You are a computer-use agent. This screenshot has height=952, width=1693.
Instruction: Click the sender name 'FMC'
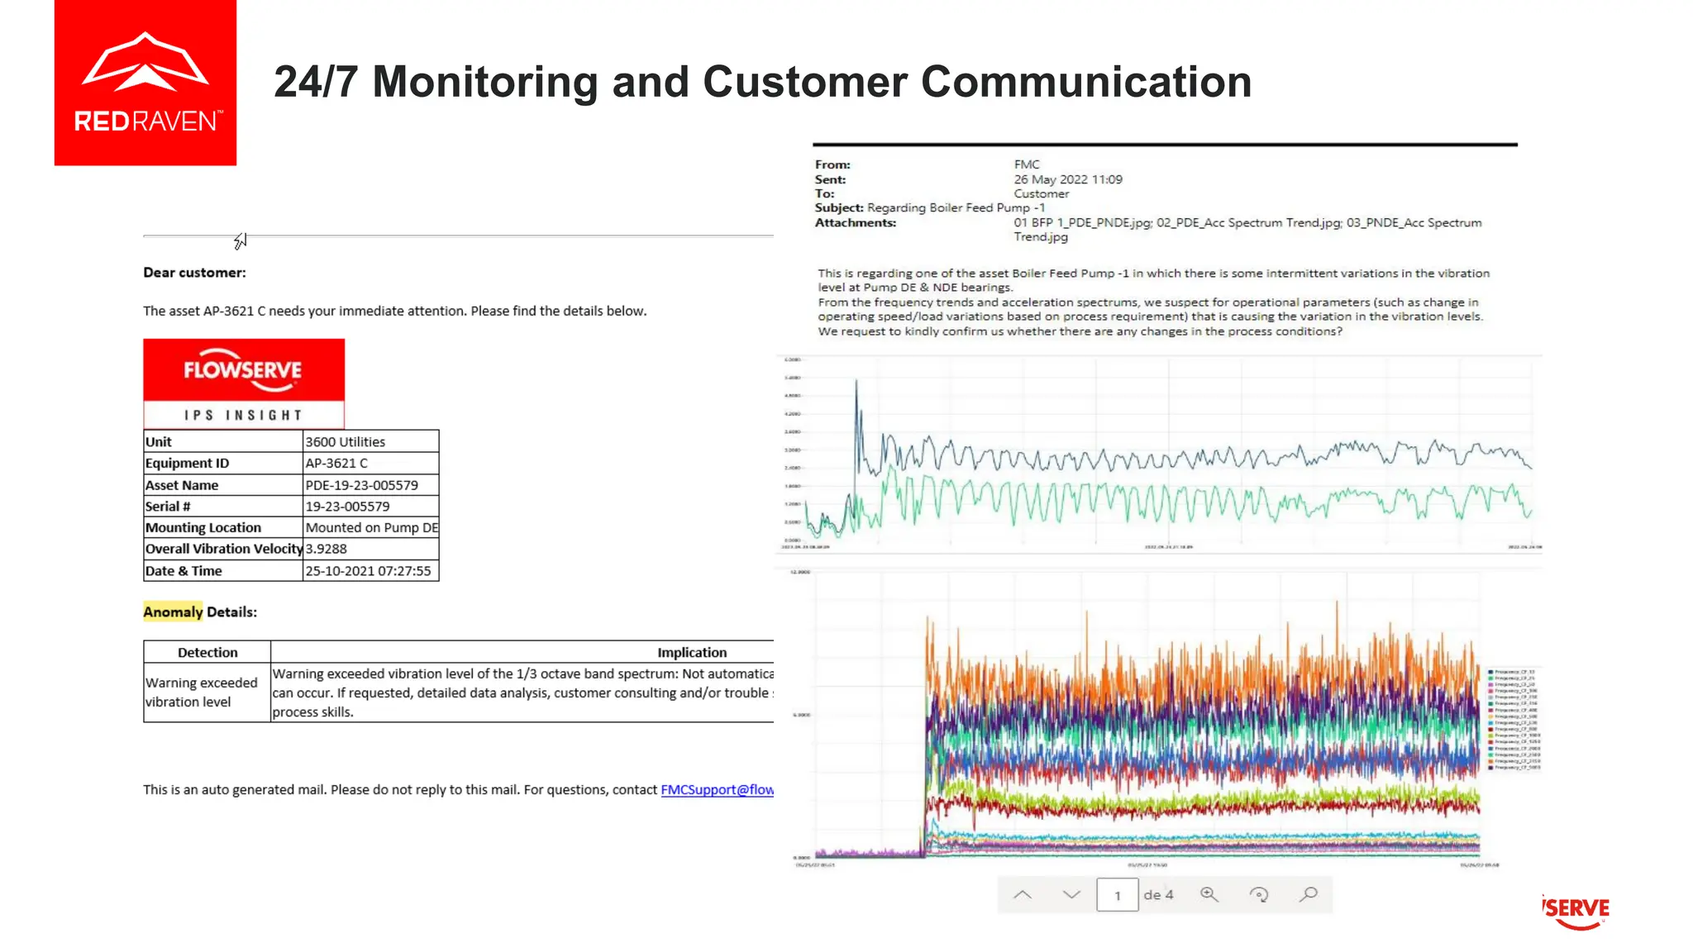(1027, 164)
